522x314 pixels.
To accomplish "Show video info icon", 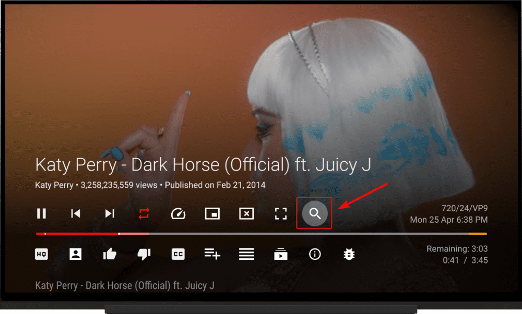I will (x=315, y=255).
